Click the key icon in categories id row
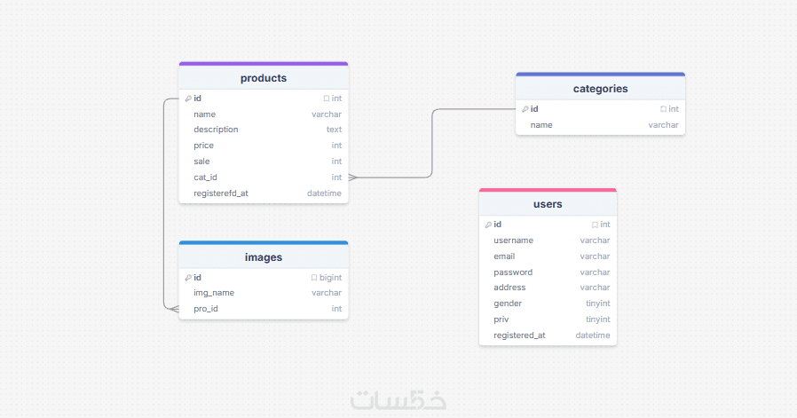Viewport: 797px width, 418px height. coord(525,109)
